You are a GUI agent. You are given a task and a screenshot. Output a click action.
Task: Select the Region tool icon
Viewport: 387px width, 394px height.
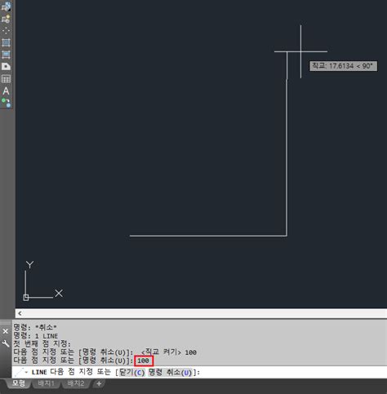tap(6, 67)
